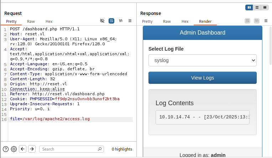
Task: Open help question mark icon
Action: pos(6,149)
